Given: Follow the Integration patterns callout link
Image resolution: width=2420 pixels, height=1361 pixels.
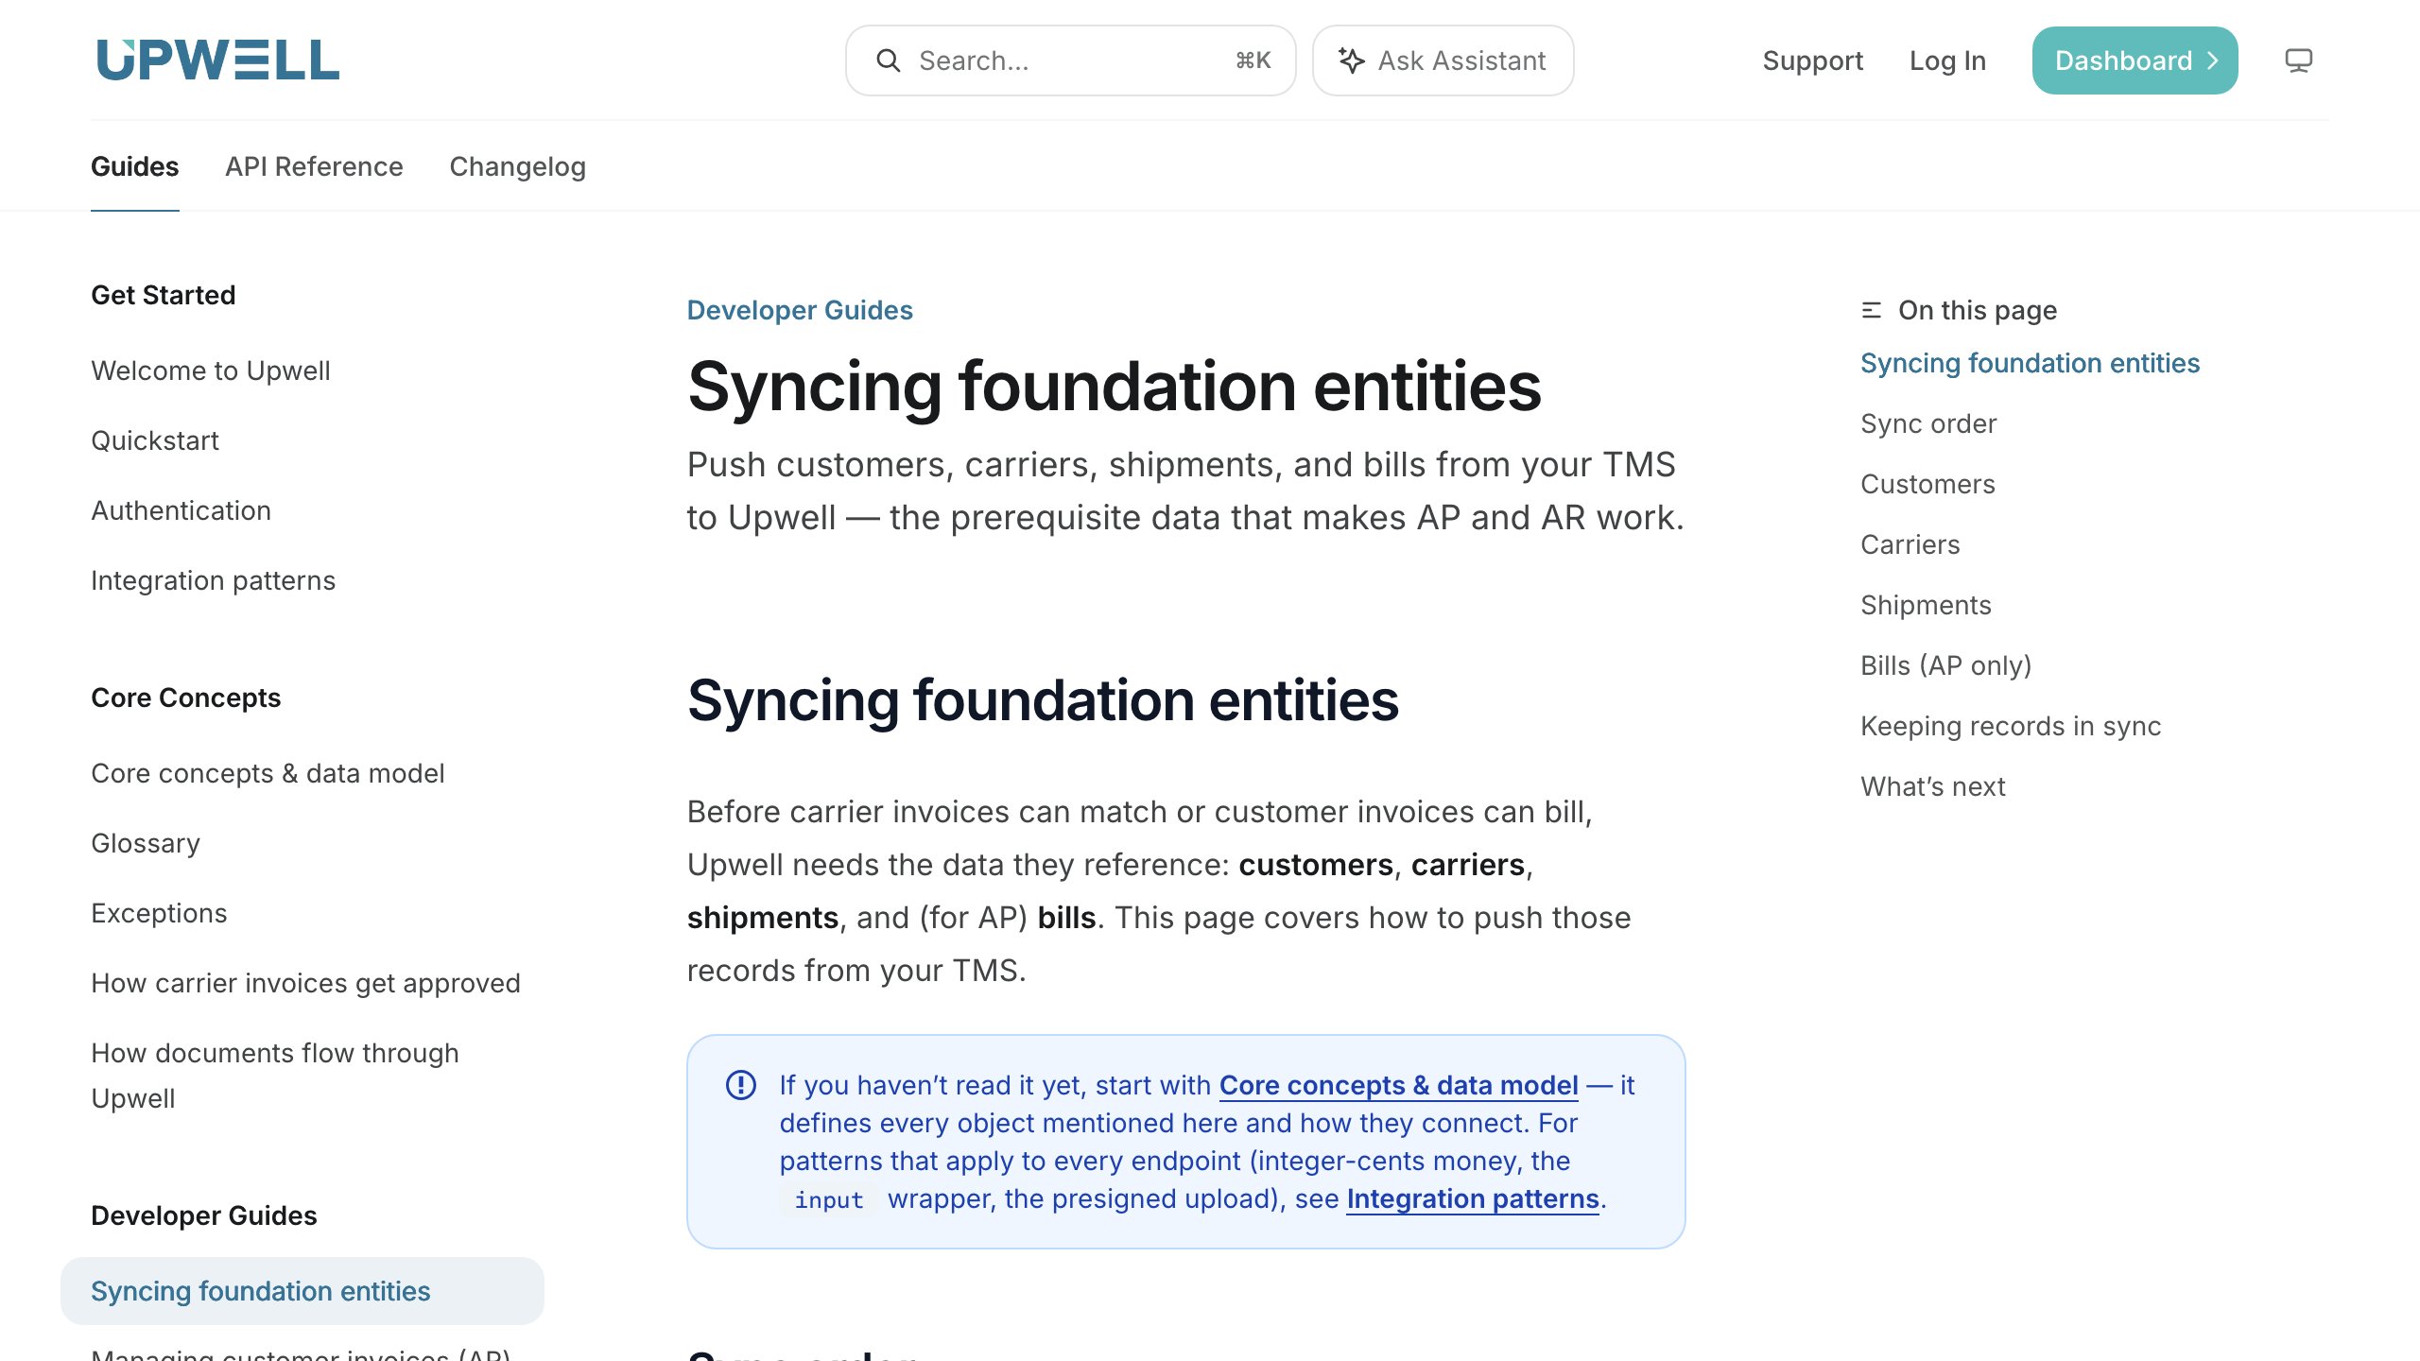Looking at the screenshot, I should pos(1473,1198).
